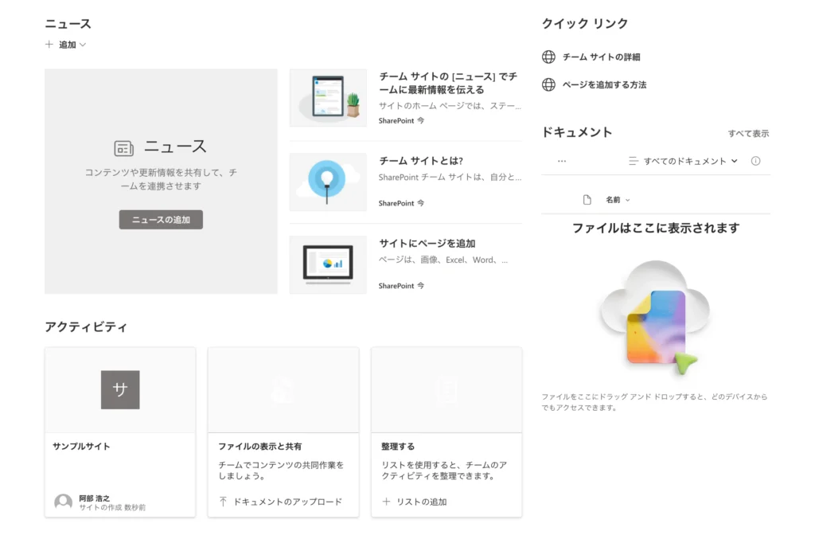Select the 整理する activity card
This screenshot has height=547, width=815.
coord(446,447)
